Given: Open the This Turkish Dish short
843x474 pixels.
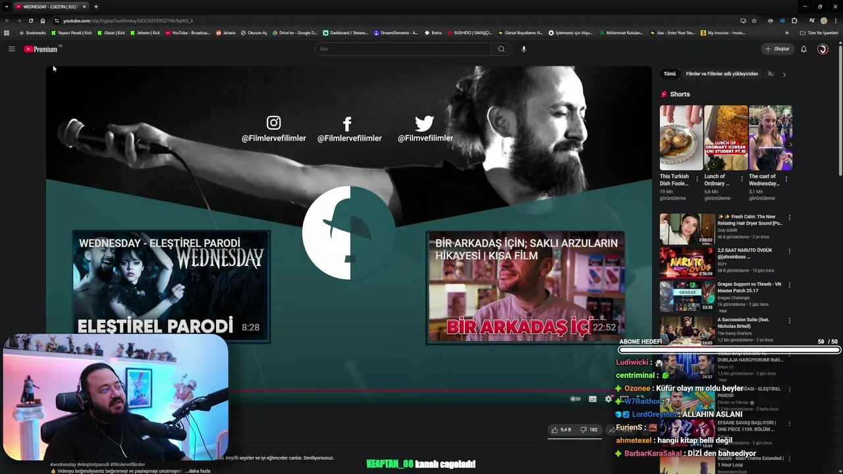Looking at the screenshot, I should pos(681,138).
